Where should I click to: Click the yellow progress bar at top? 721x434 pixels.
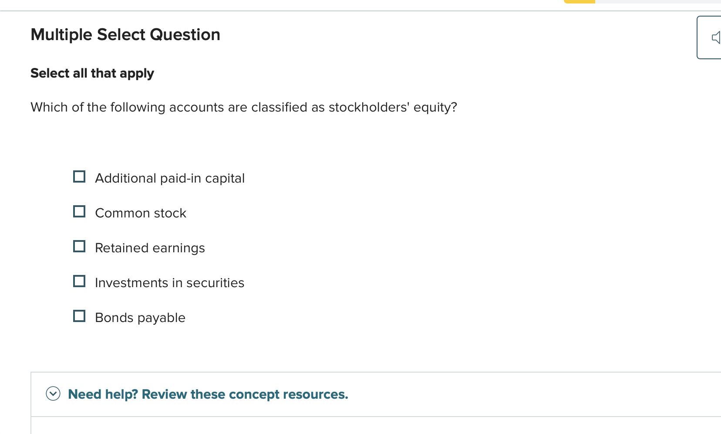click(579, 1)
